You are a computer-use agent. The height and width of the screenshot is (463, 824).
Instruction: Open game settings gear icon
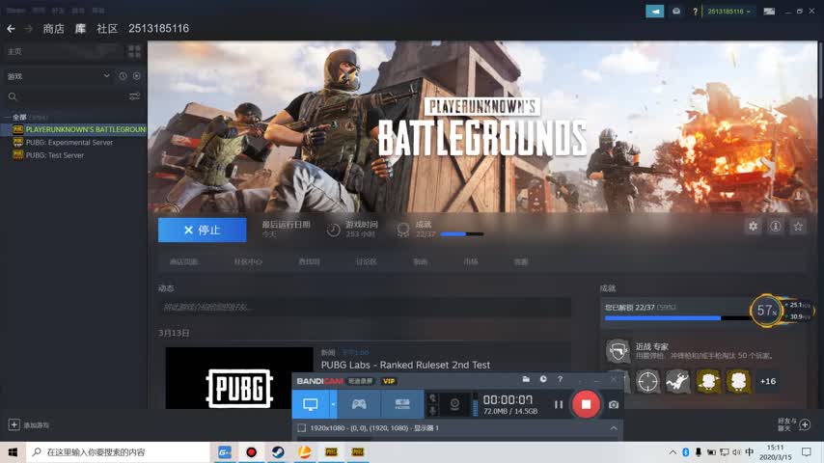tap(753, 227)
